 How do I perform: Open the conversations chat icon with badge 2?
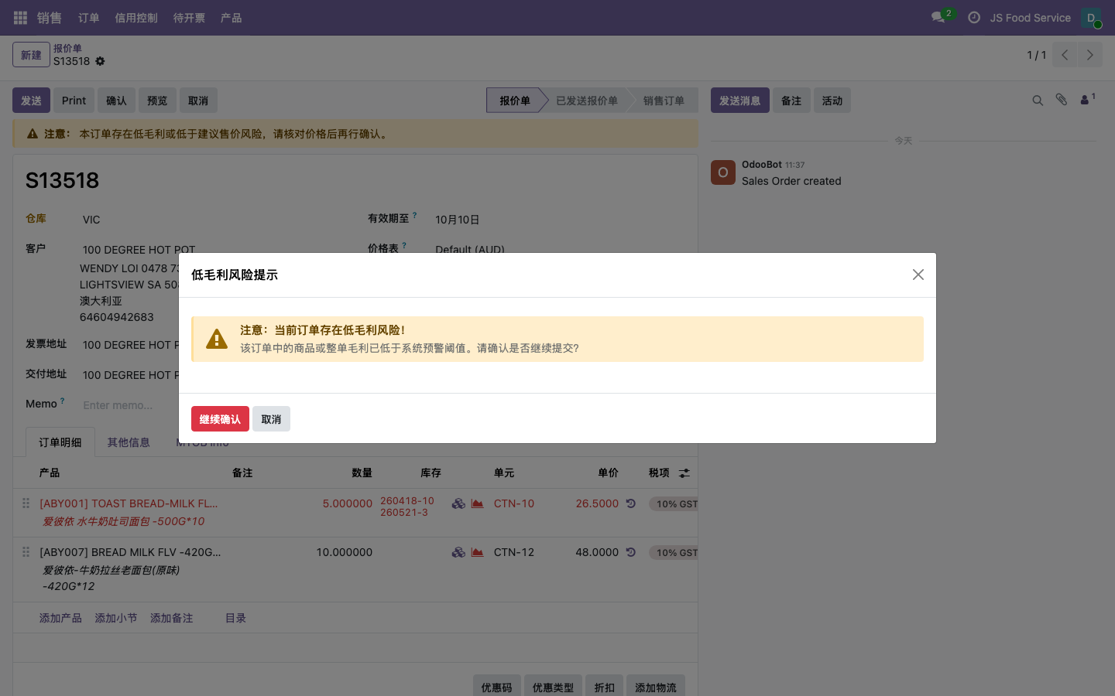click(x=938, y=17)
